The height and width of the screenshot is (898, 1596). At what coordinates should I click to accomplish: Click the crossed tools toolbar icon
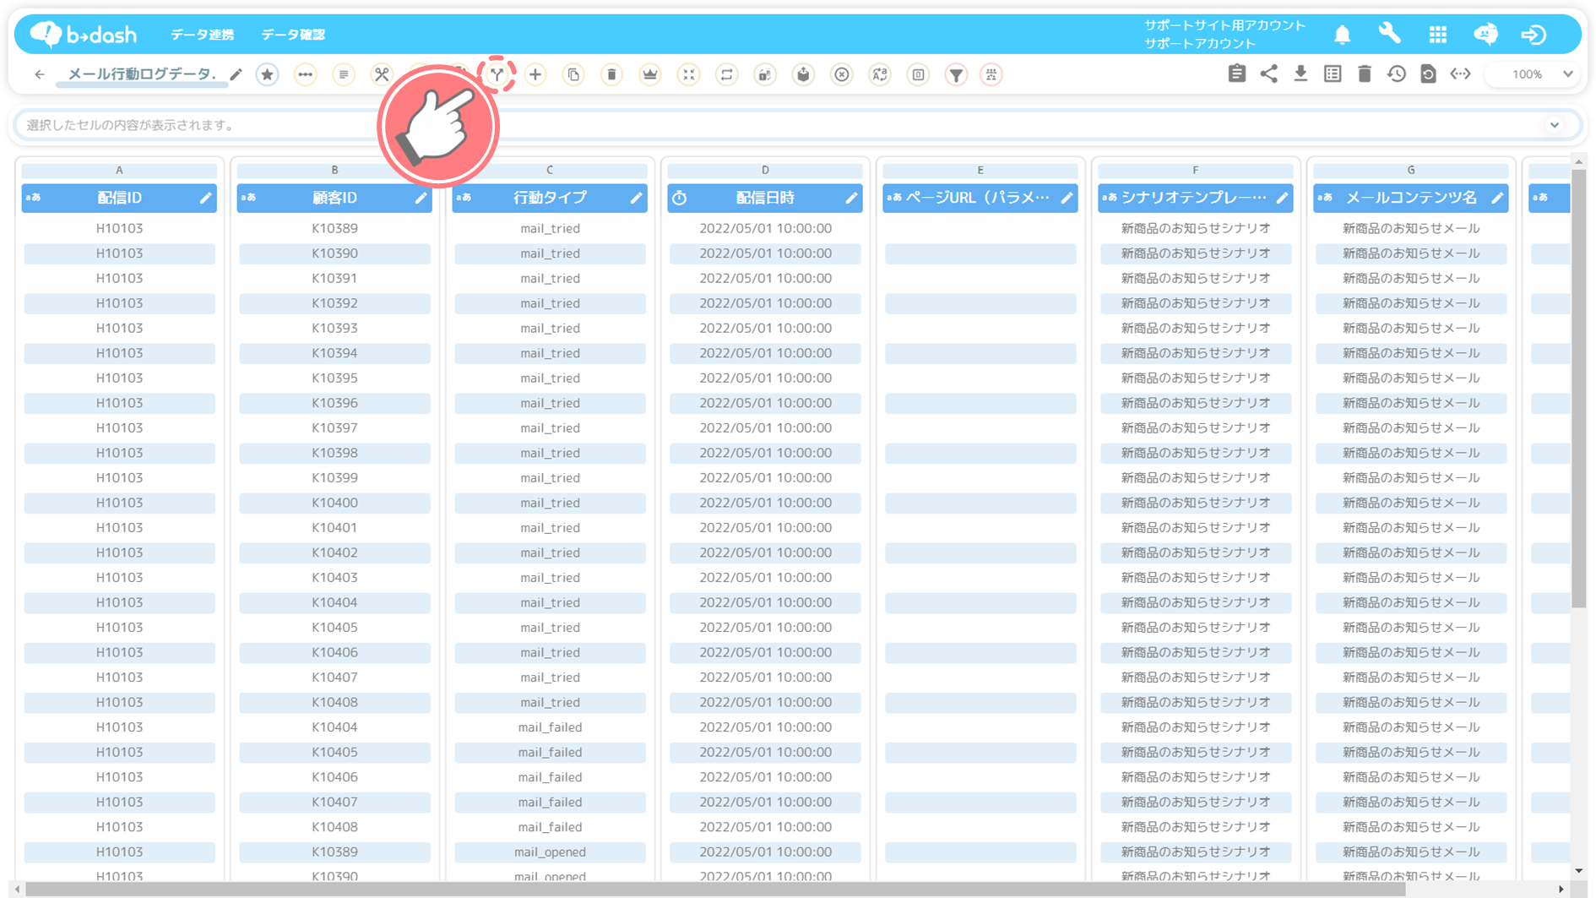click(x=382, y=74)
